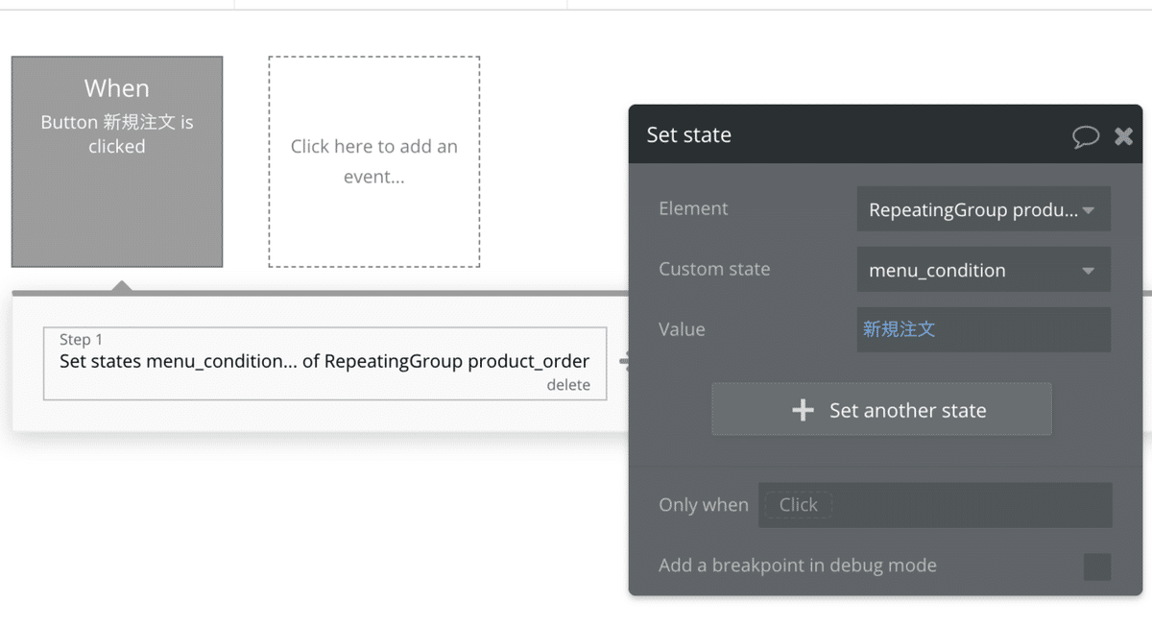Image resolution: width=1152 pixels, height=626 pixels.
Task: Click the plus icon beside Set another state
Action: click(x=803, y=410)
